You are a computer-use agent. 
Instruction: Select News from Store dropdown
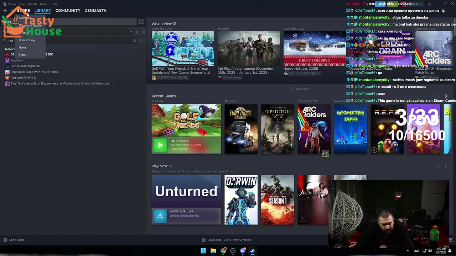(x=22, y=47)
